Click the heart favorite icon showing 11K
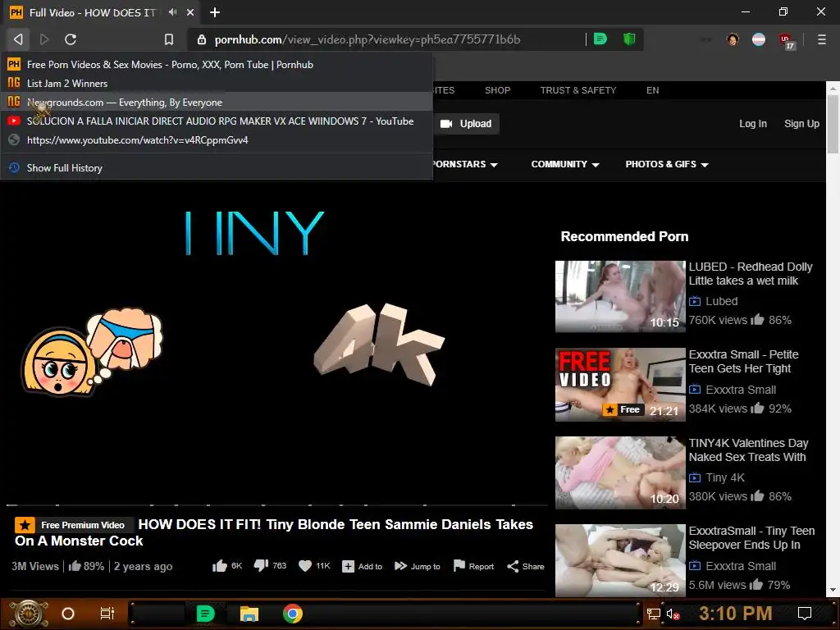The height and width of the screenshot is (630, 840). pyautogui.click(x=305, y=566)
